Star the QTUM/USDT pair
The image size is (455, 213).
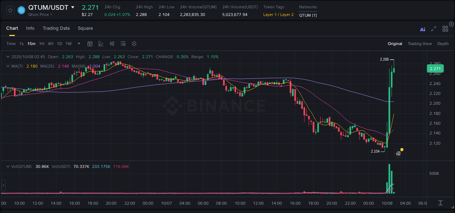10,10
